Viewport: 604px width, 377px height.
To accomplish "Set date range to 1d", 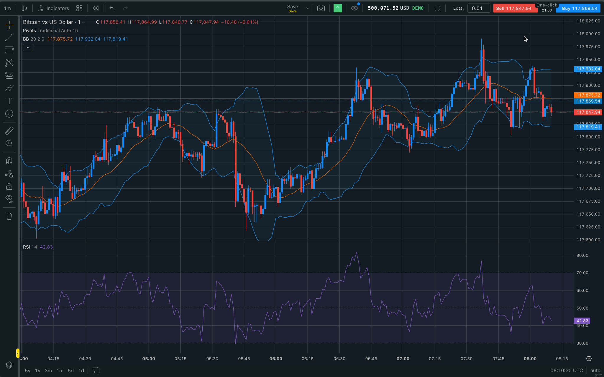I will click(81, 371).
